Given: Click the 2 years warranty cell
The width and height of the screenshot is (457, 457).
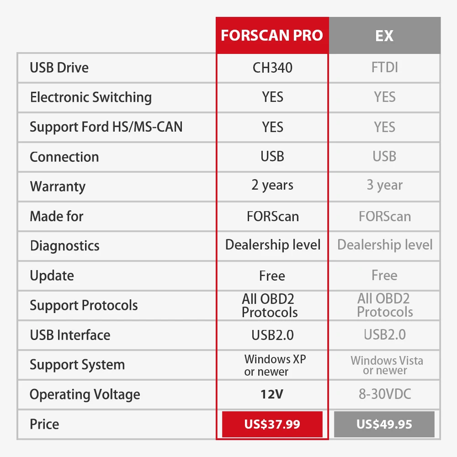Looking at the screenshot, I should 272,186.
